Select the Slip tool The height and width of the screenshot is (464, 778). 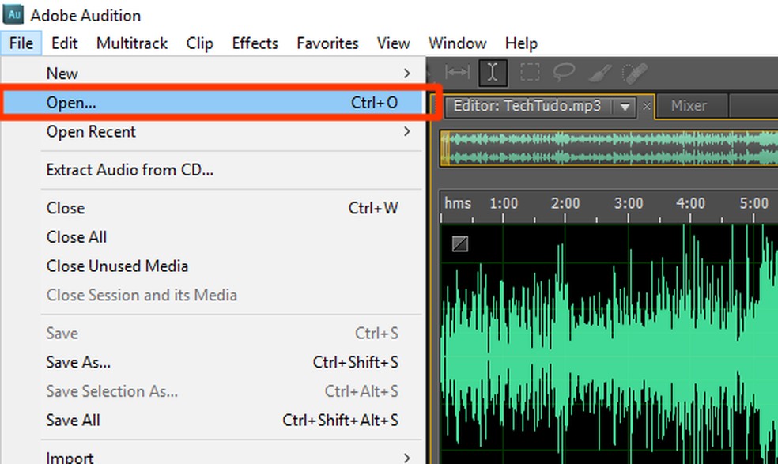pos(458,73)
